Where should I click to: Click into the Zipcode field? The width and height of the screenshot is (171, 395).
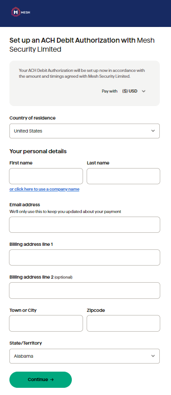(x=123, y=323)
